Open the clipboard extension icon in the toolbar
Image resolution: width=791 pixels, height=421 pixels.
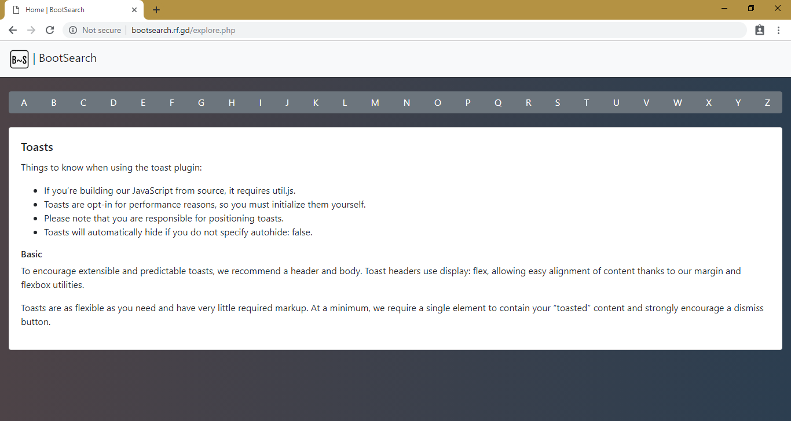pyautogui.click(x=760, y=30)
